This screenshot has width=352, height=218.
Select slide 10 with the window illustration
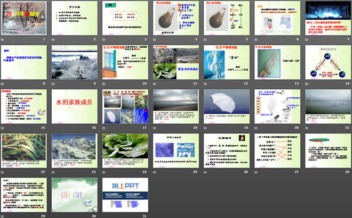tap(124, 62)
